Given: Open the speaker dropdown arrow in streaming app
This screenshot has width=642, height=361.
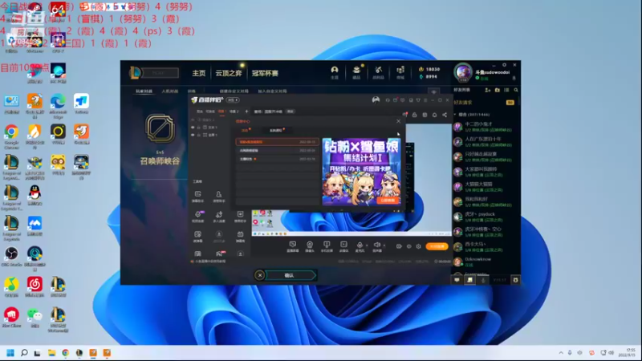Looking at the screenshot, I should [x=384, y=245].
